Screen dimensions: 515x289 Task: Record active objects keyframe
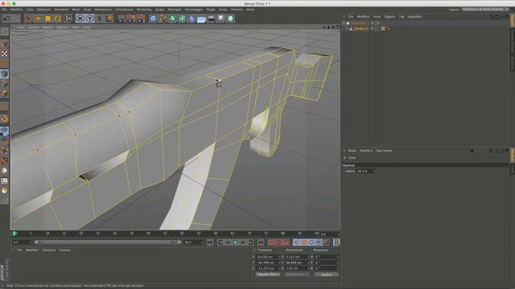[271, 242]
